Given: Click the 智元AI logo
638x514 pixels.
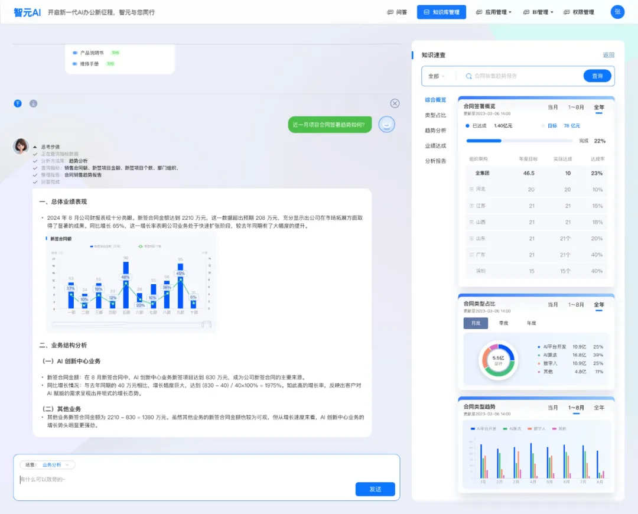Looking at the screenshot, I should coord(27,12).
